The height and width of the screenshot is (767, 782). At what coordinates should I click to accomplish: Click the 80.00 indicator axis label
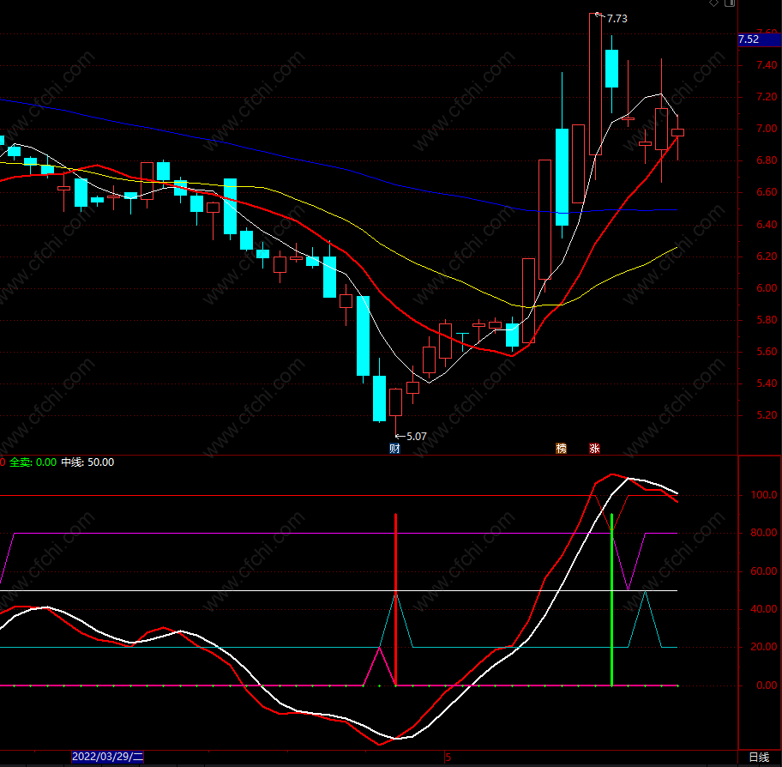(x=764, y=533)
